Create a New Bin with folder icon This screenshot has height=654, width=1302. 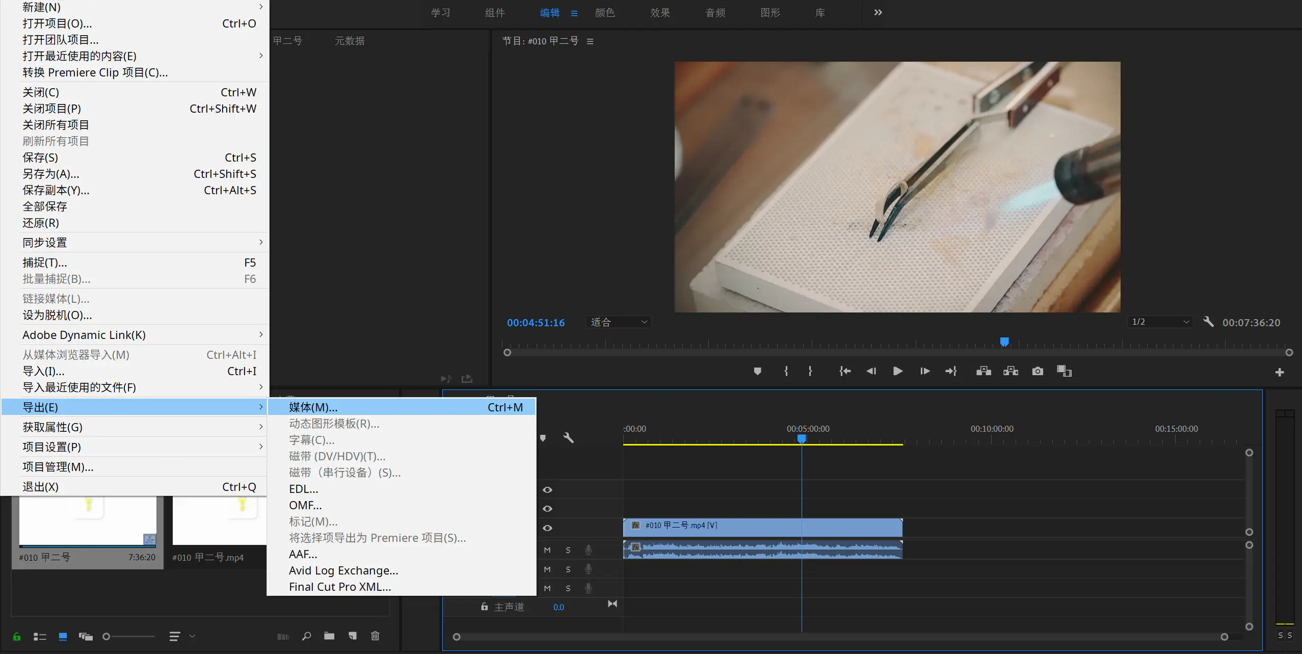coord(329,636)
